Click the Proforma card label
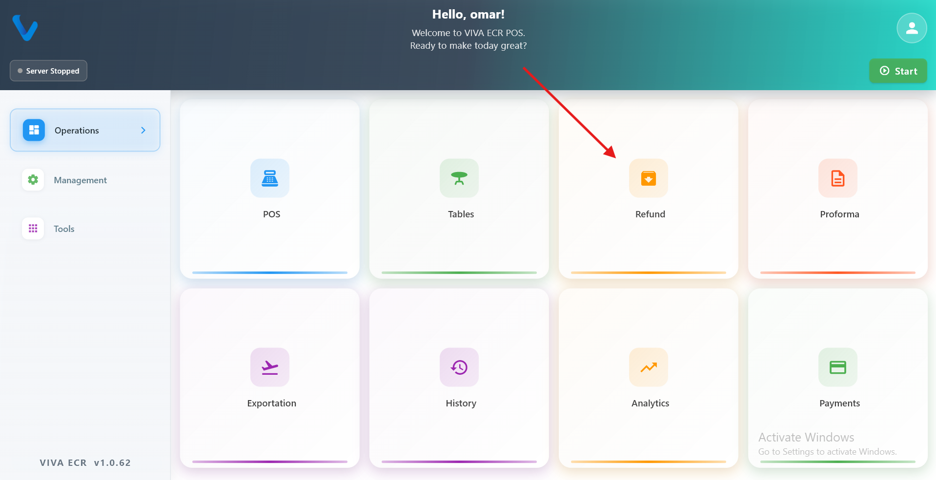936x480 pixels. tap(839, 214)
